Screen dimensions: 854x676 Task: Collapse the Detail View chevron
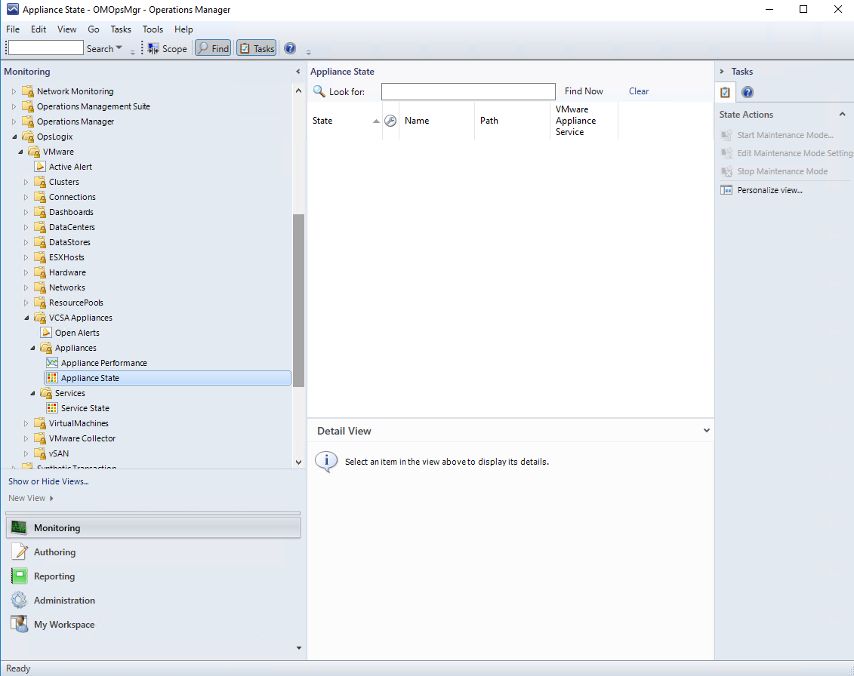tap(707, 431)
